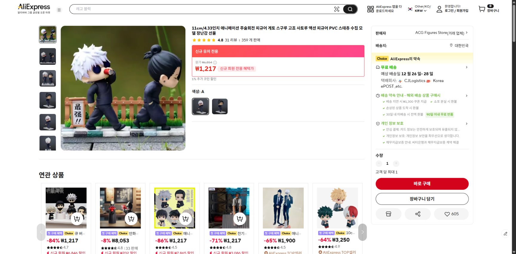
Task: Select the third product thumbnail image
Action: (x=48, y=78)
